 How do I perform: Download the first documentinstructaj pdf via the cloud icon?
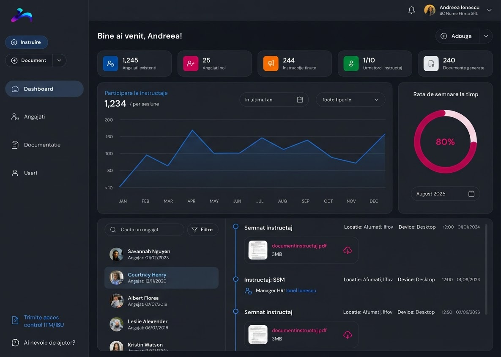click(x=348, y=250)
